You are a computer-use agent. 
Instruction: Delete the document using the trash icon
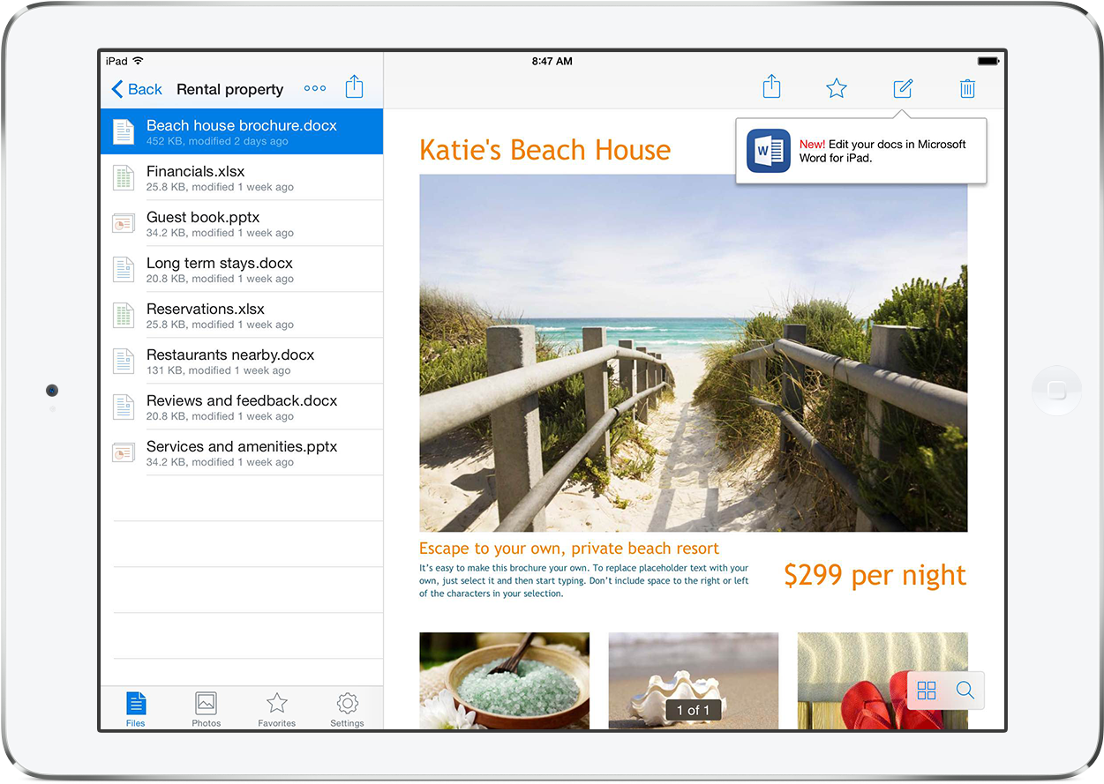[967, 87]
